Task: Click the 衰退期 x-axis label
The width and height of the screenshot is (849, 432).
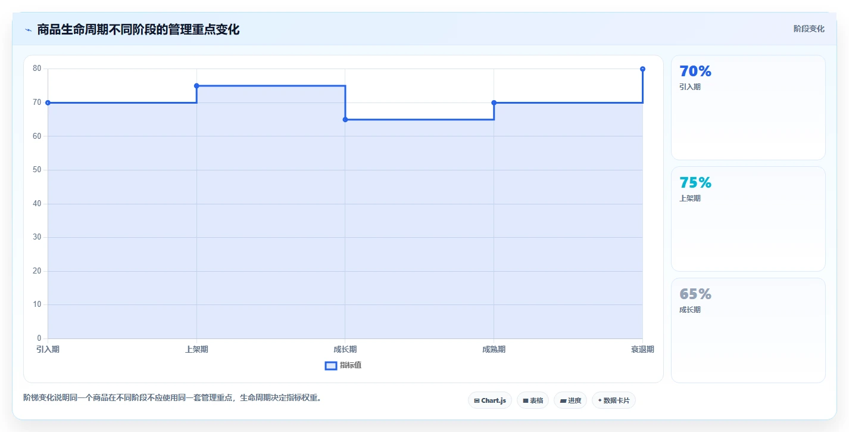Action: pos(642,349)
